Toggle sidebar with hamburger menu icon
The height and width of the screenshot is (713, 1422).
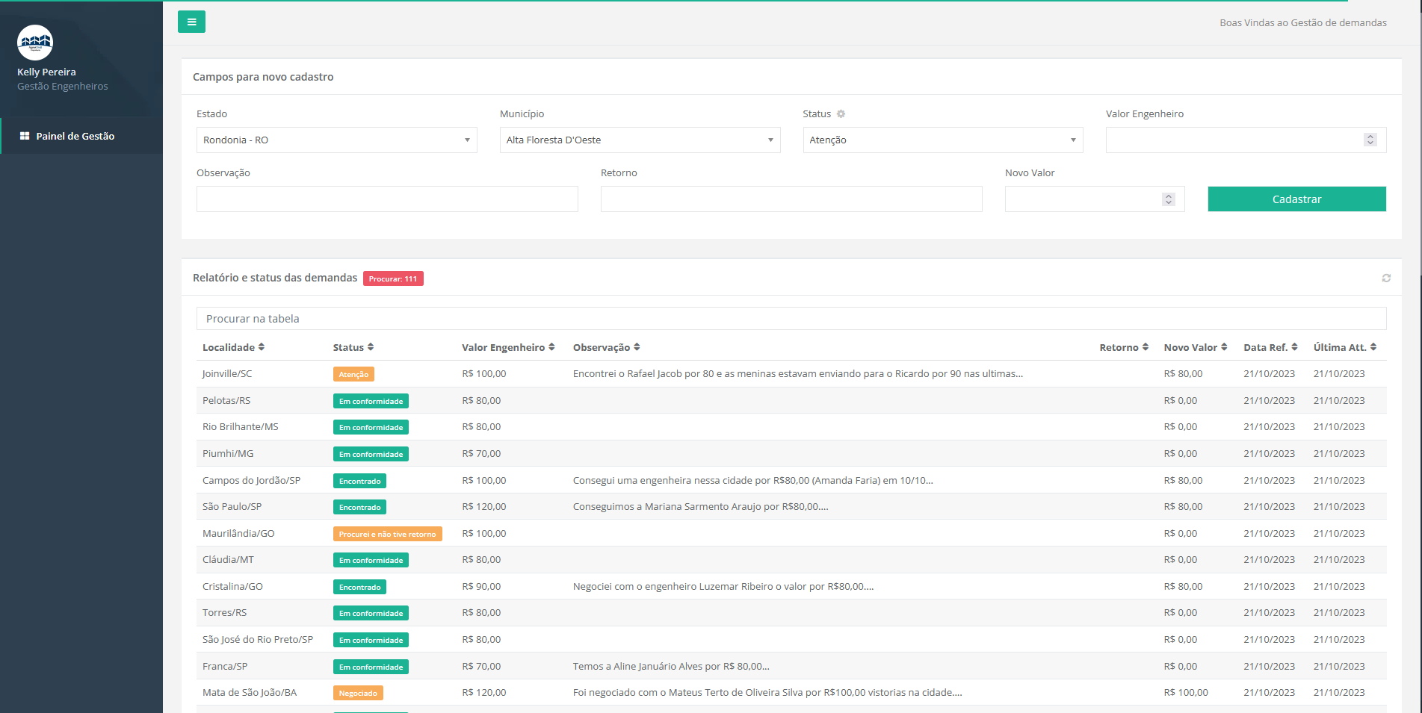point(191,22)
